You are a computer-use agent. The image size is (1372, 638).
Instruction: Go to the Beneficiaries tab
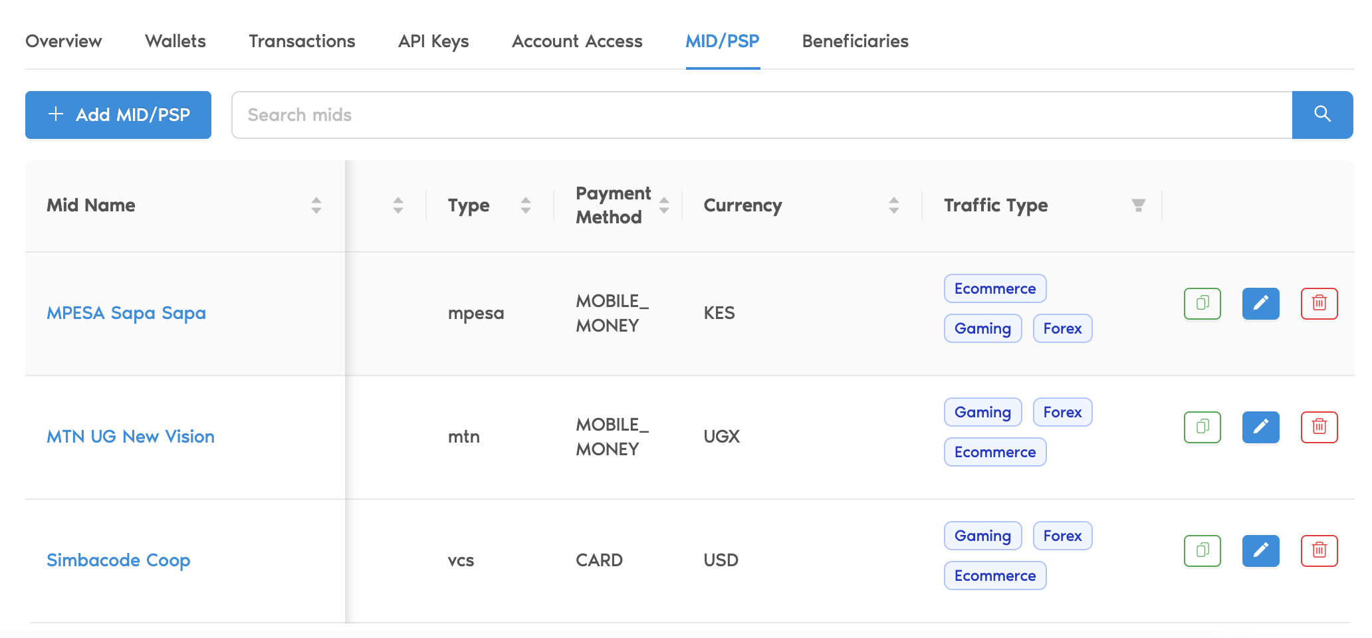855,41
